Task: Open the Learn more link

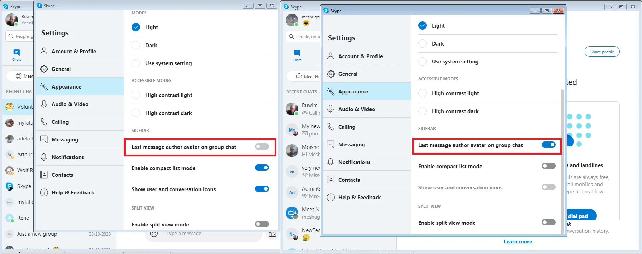Action: point(518,241)
